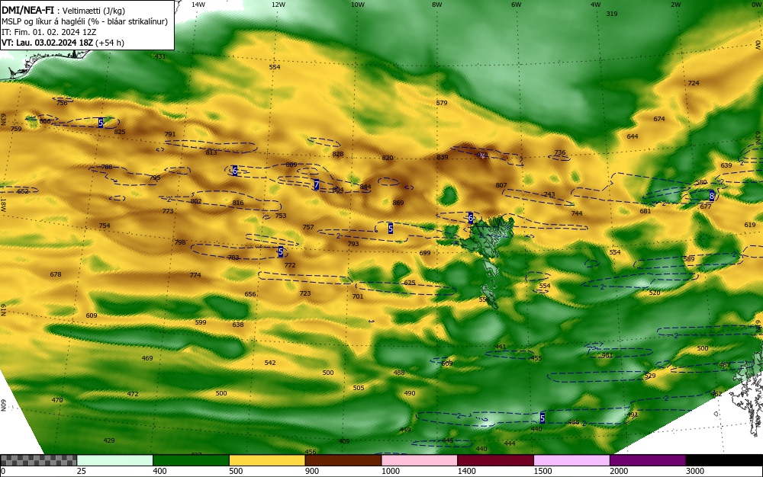The image size is (763, 477).
Task: Click the map value '674'
Action: [x=659, y=119]
